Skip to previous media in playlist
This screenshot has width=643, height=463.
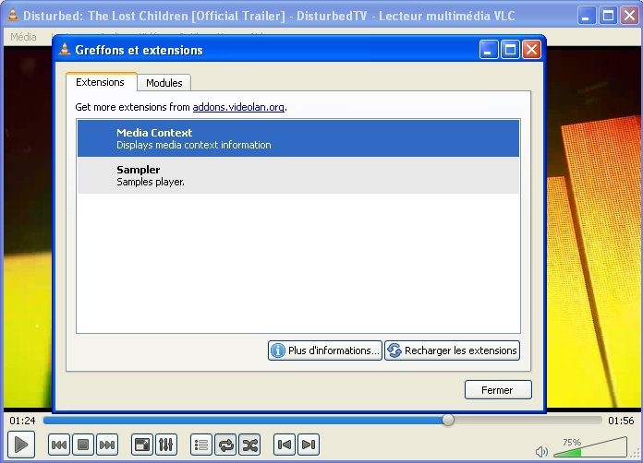pyautogui.click(x=59, y=445)
